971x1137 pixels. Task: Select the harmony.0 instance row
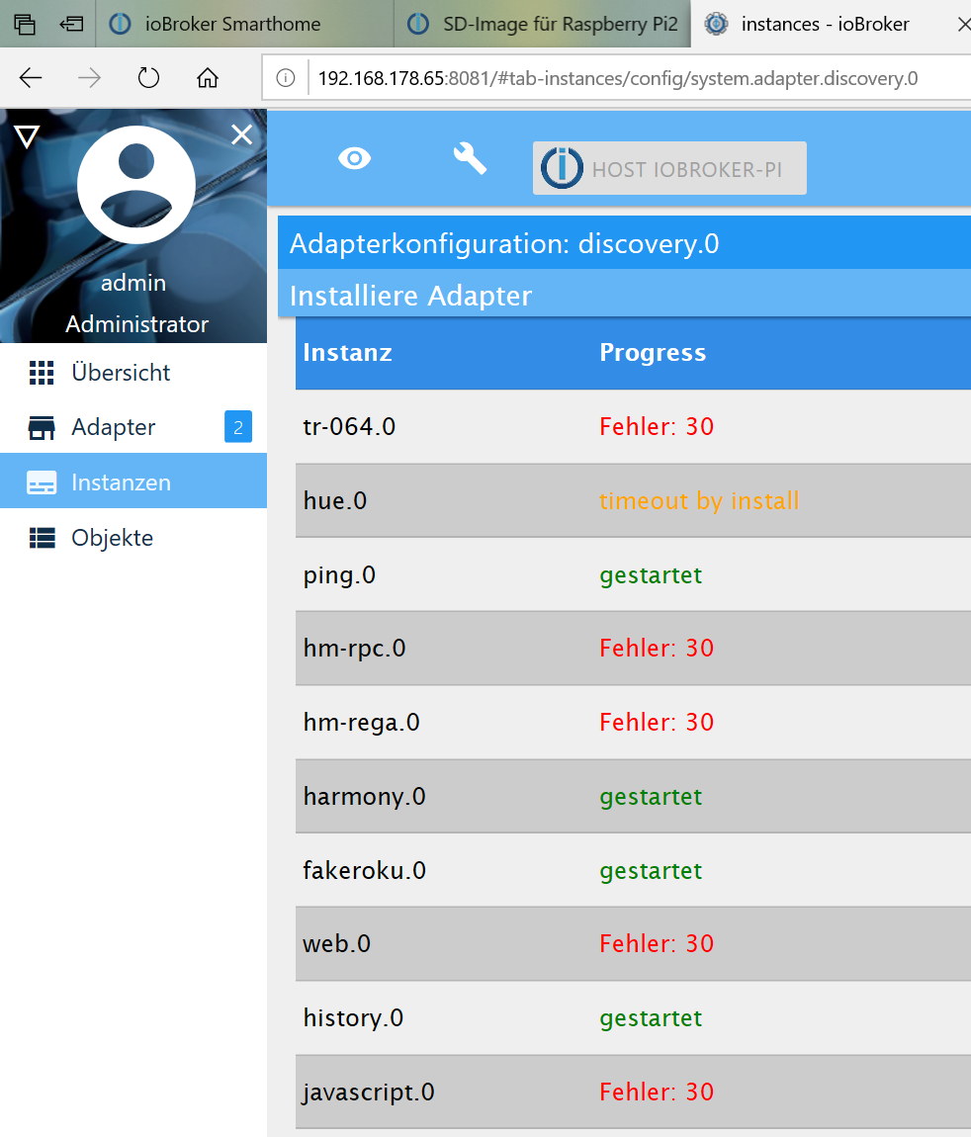tap(633, 796)
